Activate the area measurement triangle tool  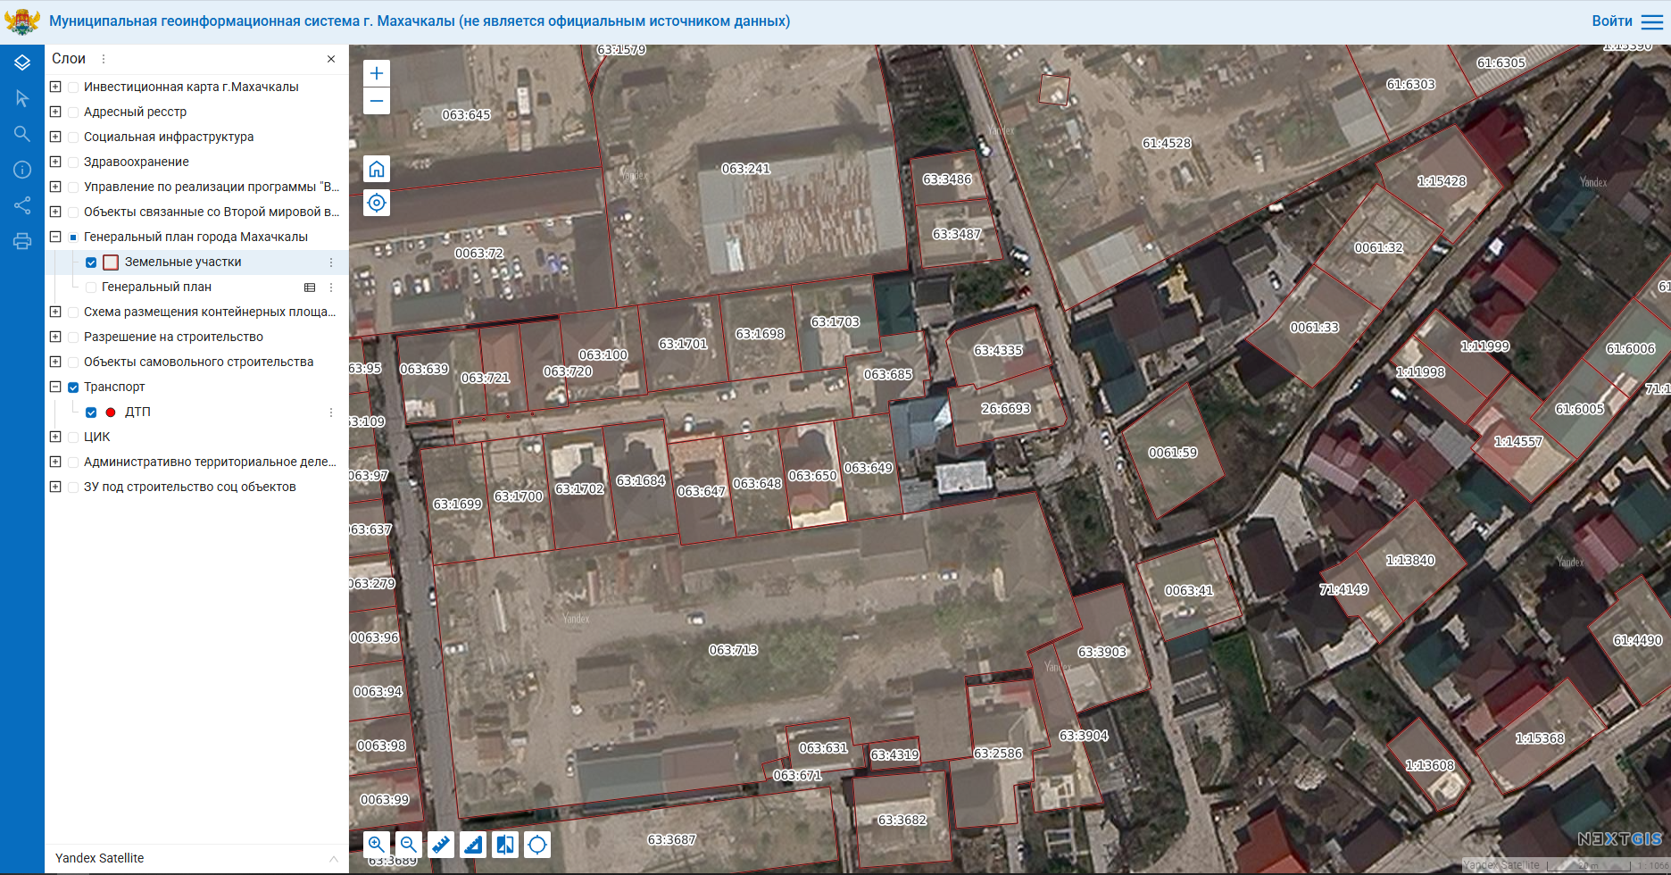[473, 845]
